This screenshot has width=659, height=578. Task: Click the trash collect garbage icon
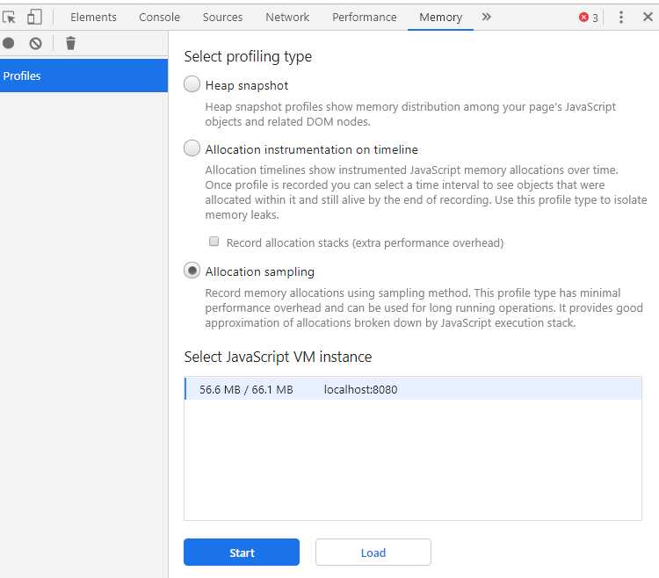(x=70, y=43)
